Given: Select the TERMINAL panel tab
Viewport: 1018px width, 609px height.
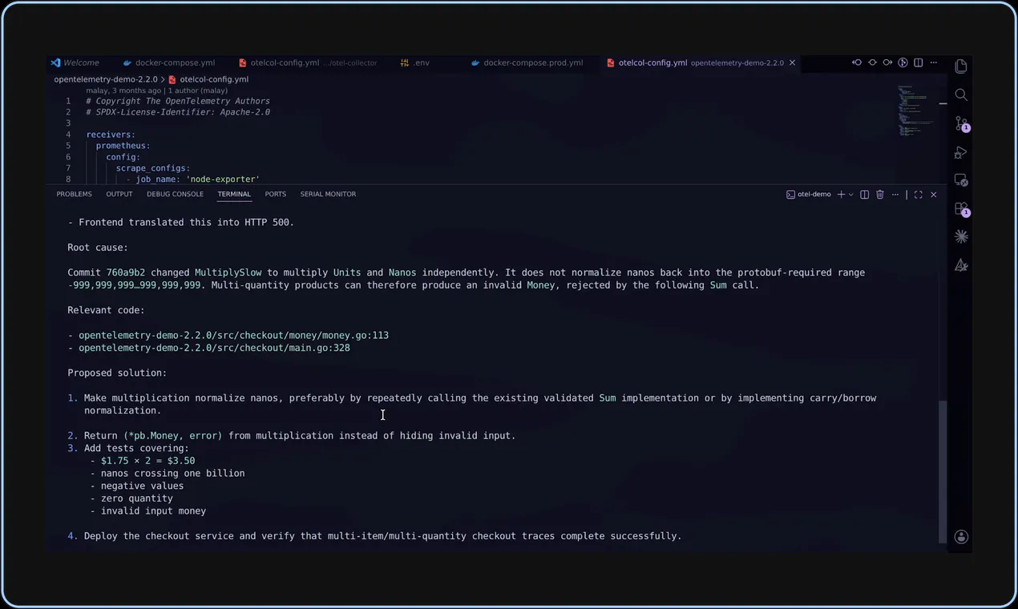Looking at the screenshot, I should pos(234,194).
